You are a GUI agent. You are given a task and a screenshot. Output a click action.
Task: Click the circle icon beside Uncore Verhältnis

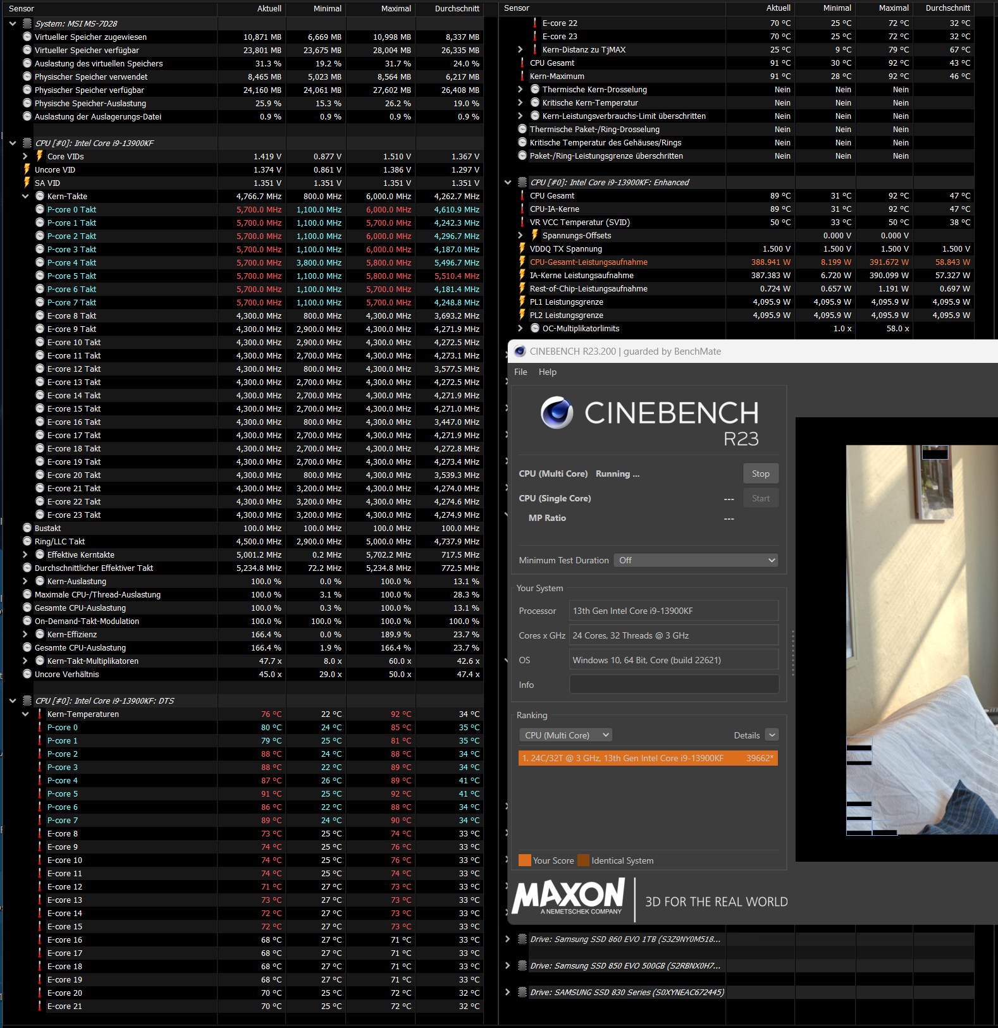pyautogui.click(x=27, y=674)
